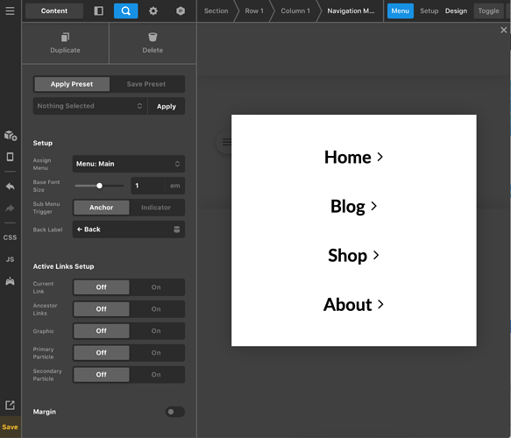Click the dynamic content icon in Back Label

[x=177, y=230]
